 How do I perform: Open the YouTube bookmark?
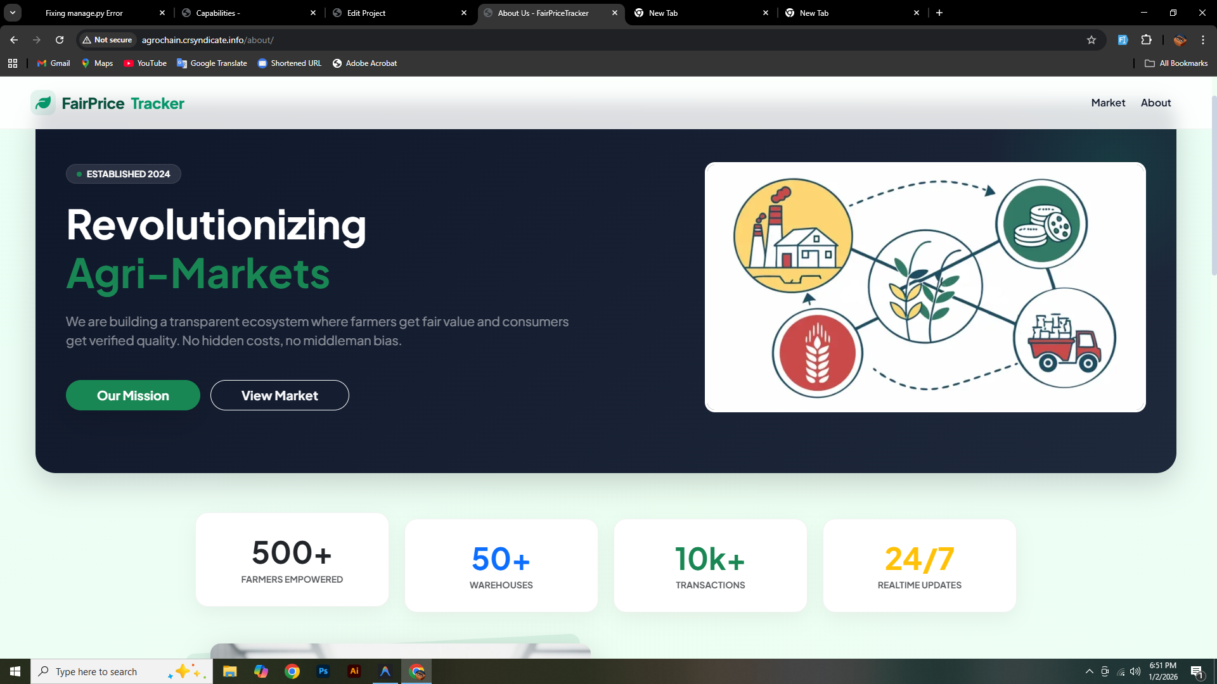tap(145, 63)
